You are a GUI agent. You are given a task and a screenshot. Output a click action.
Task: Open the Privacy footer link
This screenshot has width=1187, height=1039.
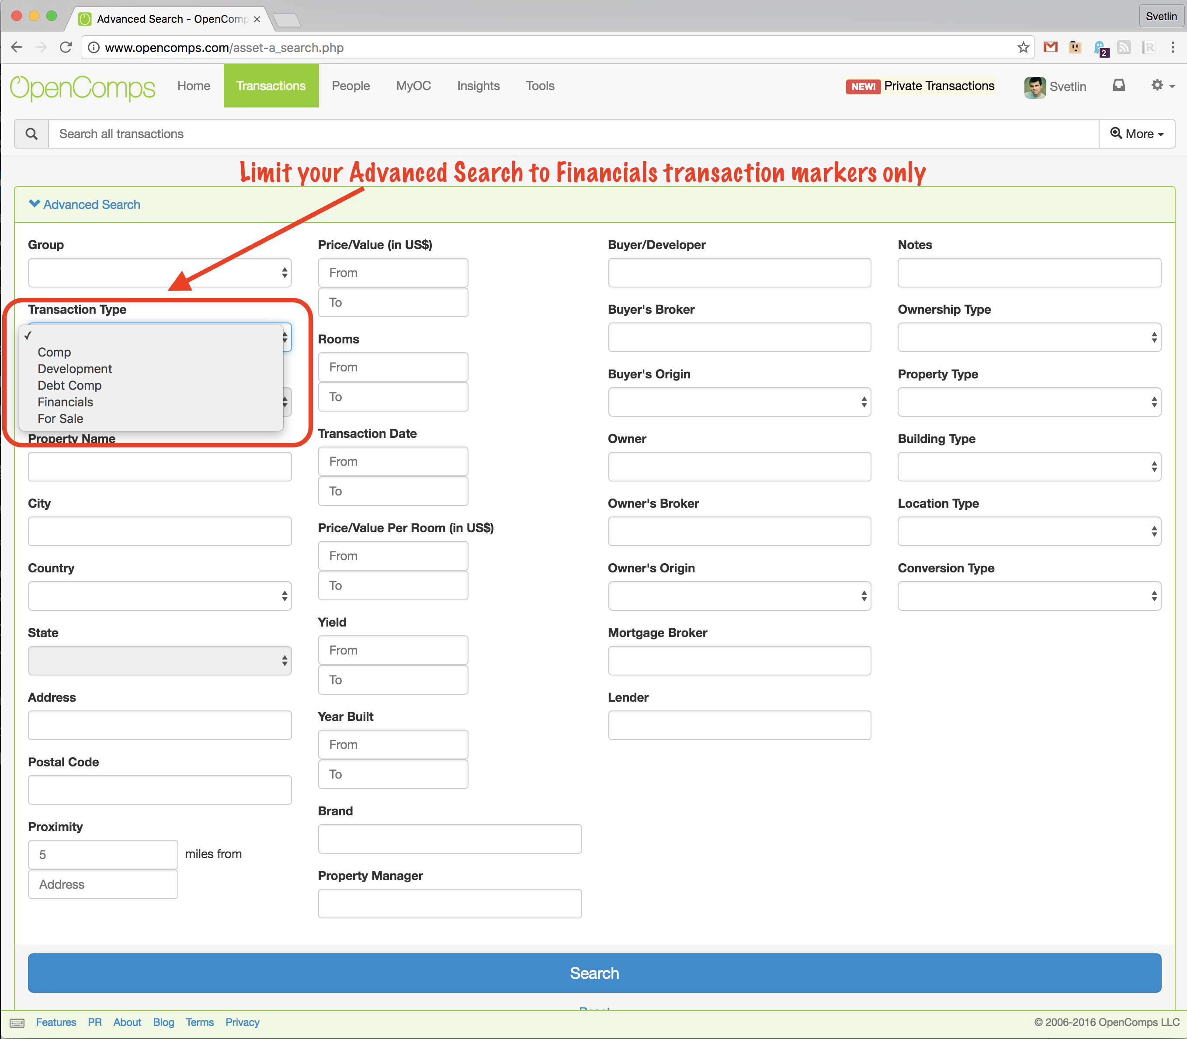pos(243,1022)
